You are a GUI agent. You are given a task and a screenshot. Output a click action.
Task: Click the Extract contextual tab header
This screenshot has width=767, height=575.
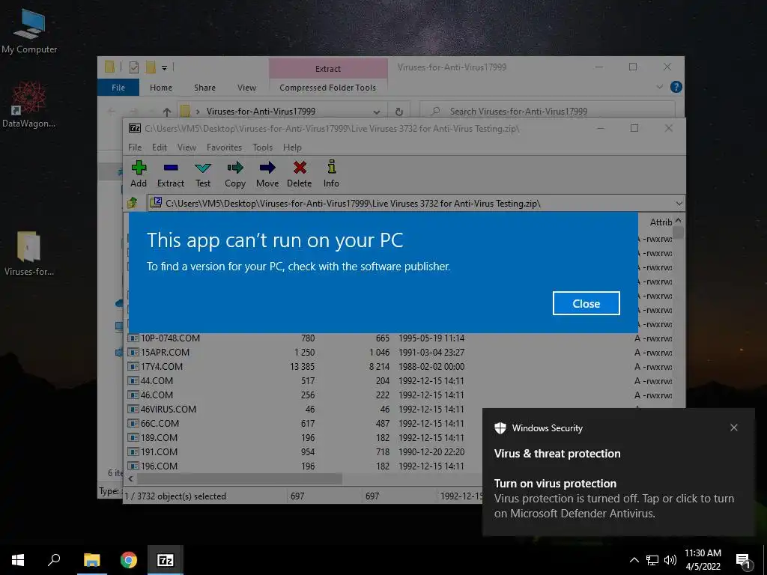[328, 68]
